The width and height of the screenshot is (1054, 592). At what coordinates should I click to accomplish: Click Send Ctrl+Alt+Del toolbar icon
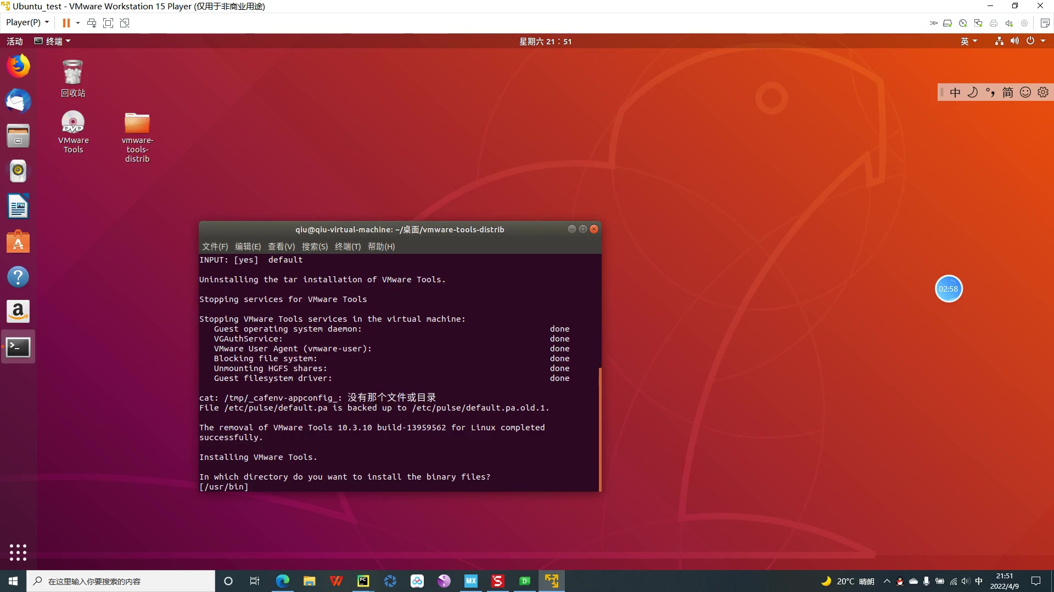pyautogui.click(x=92, y=23)
